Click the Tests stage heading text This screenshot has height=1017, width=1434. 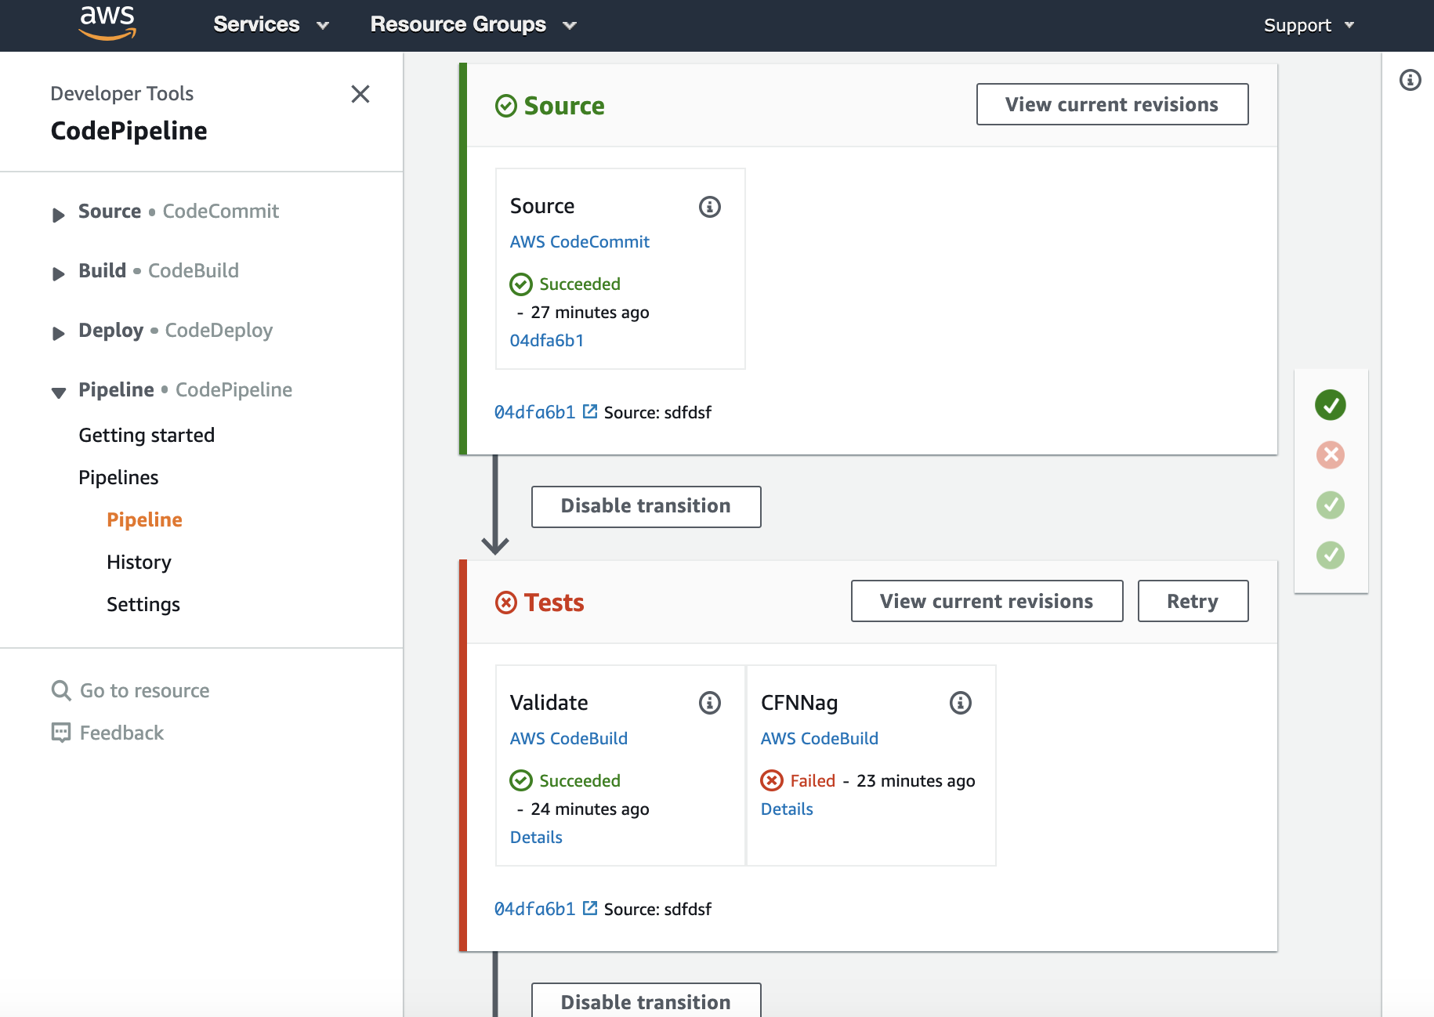tap(554, 603)
